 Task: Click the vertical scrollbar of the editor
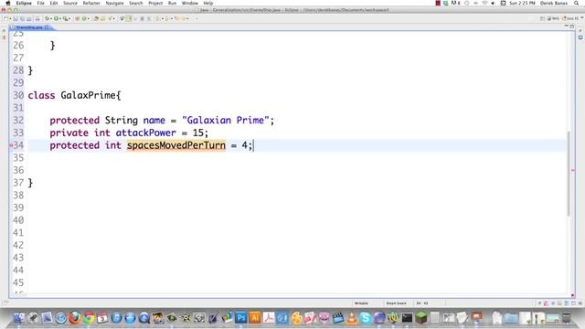tap(569, 173)
